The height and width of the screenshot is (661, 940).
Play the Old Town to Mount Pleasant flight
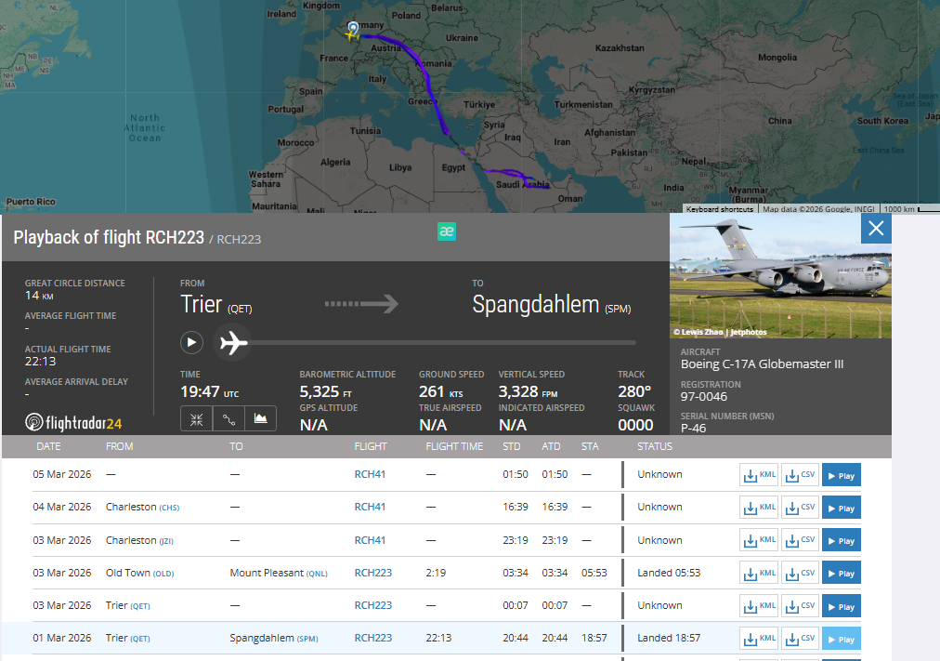[x=841, y=573]
